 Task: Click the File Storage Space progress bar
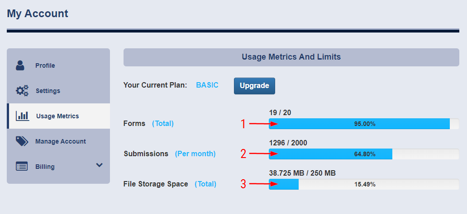point(364,184)
